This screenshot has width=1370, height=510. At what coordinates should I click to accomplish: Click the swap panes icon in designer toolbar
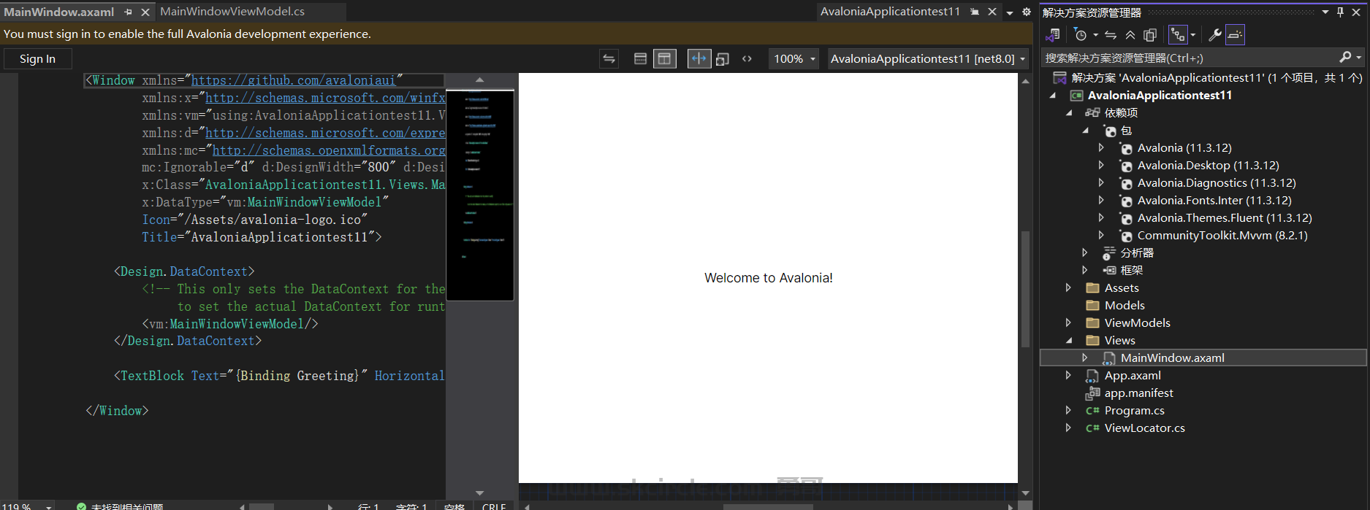[x=609, y=59]
